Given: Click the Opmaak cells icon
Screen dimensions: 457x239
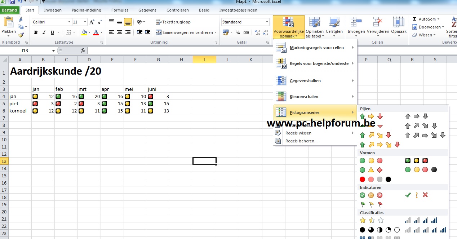Looking at the screenshot, I should coord(399,22).
